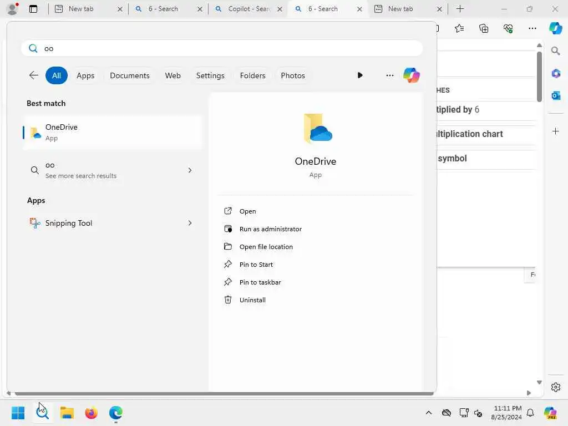Open Firefox from the taskbar
Screen dimensions: 568x426
tap(92, 413)
